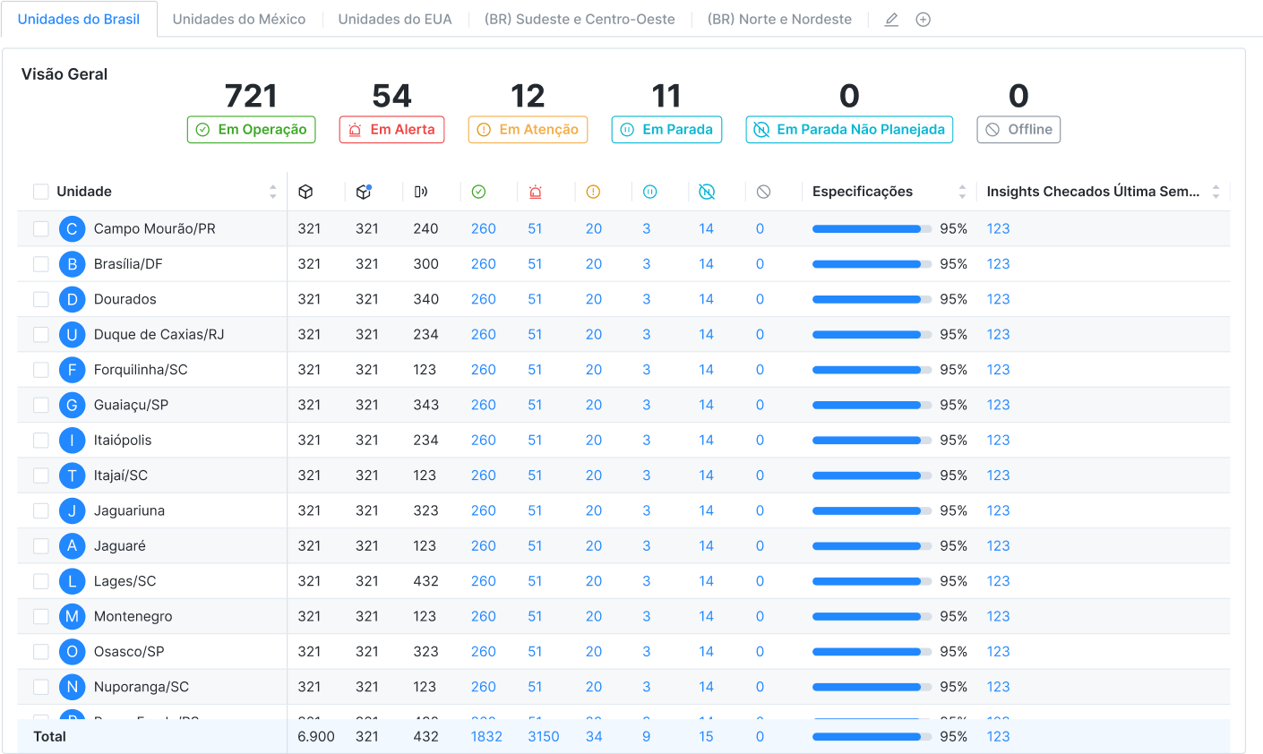Check the Campo Mourão/PR row checkbox
Viewport: 1263px width, 754px height.
(x=41, y=229)
